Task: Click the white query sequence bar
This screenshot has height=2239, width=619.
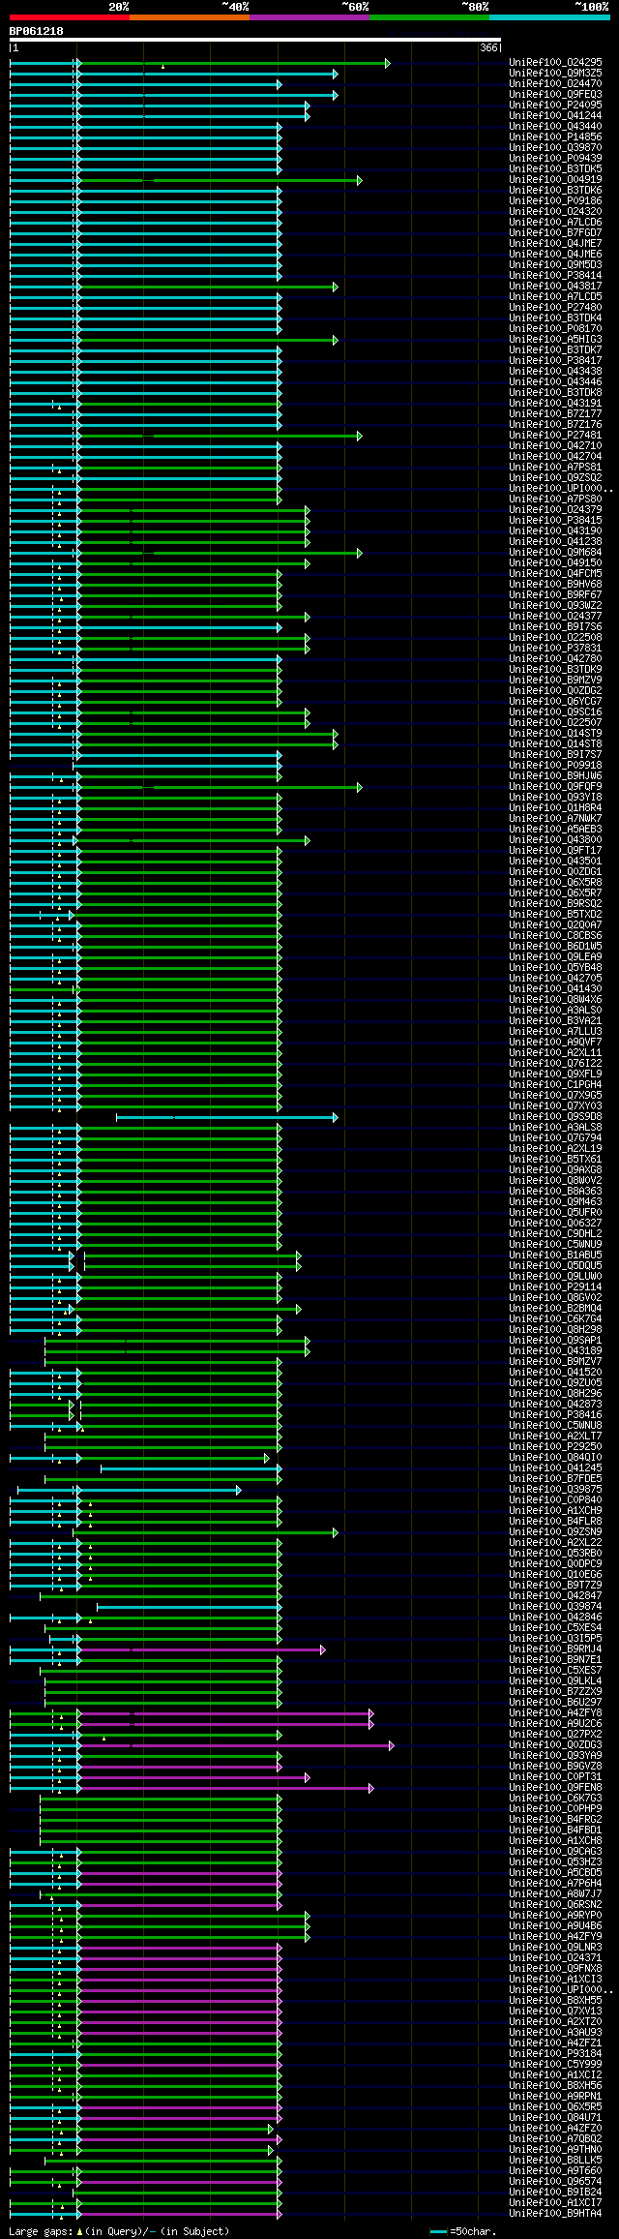Action: (255, 40)
